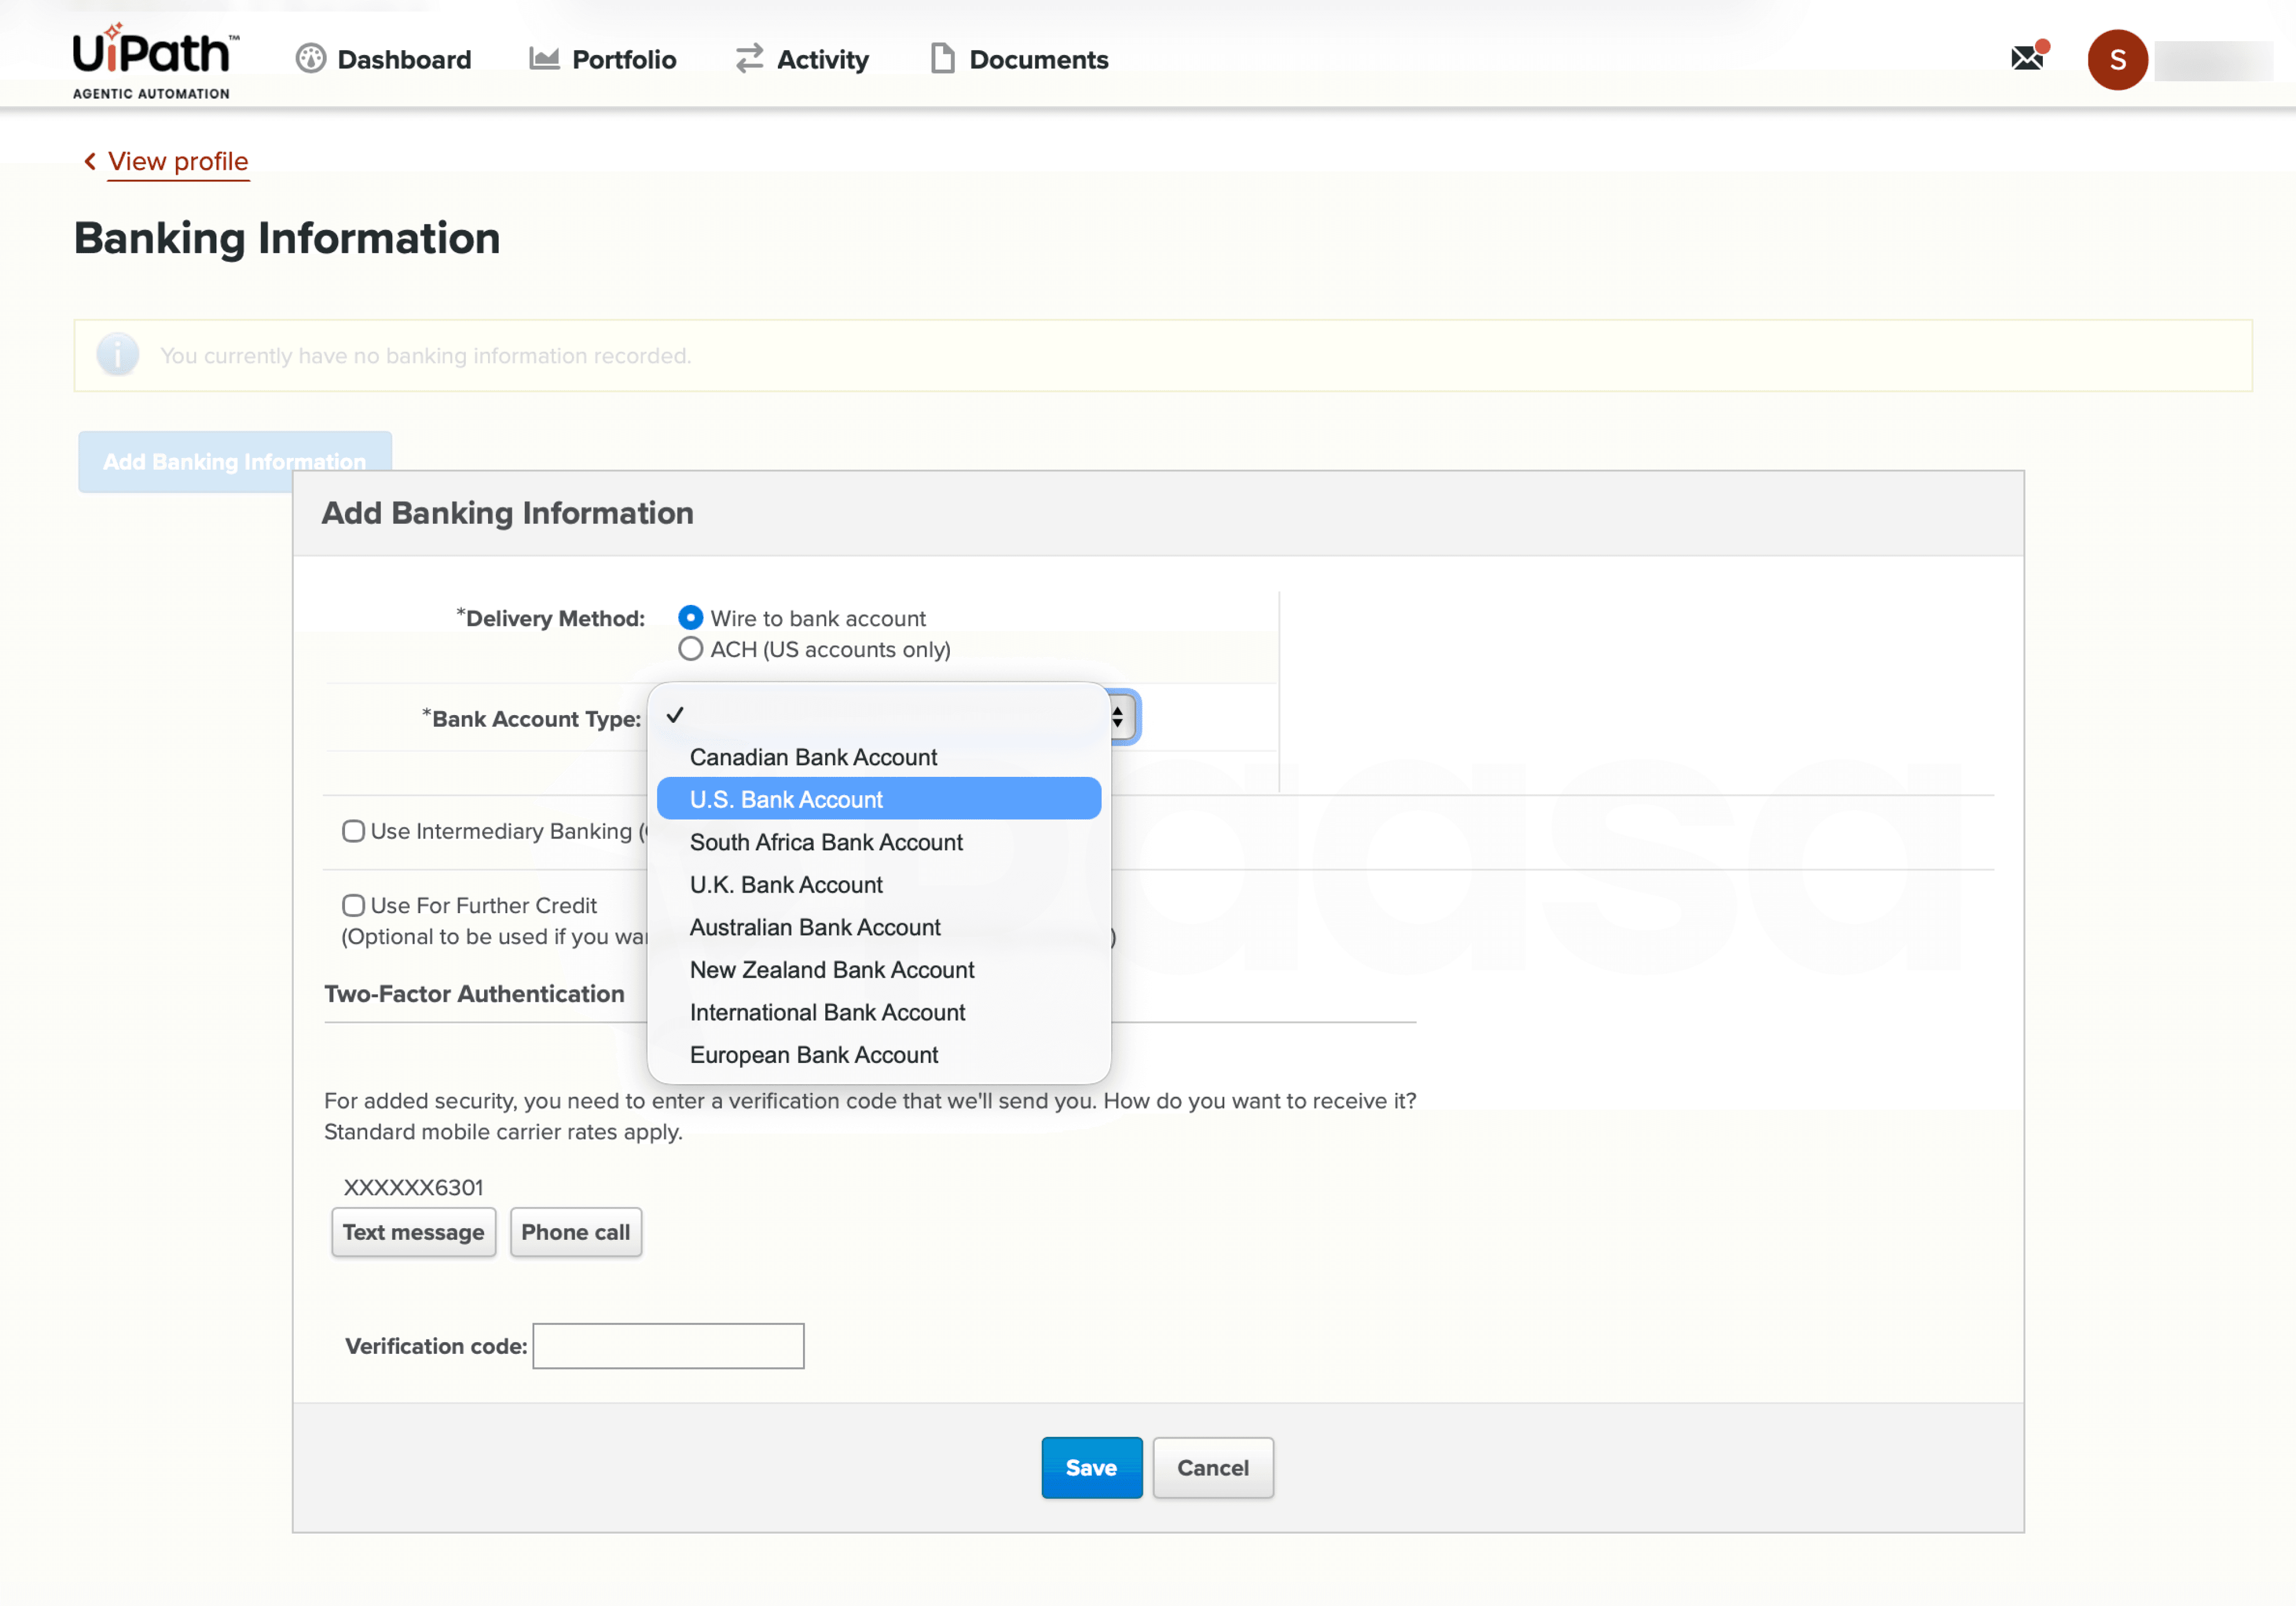Choose U.S. Bank Account from list

[x=786, y=799]
